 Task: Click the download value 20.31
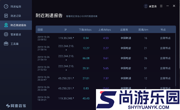(x=86, y=68)
